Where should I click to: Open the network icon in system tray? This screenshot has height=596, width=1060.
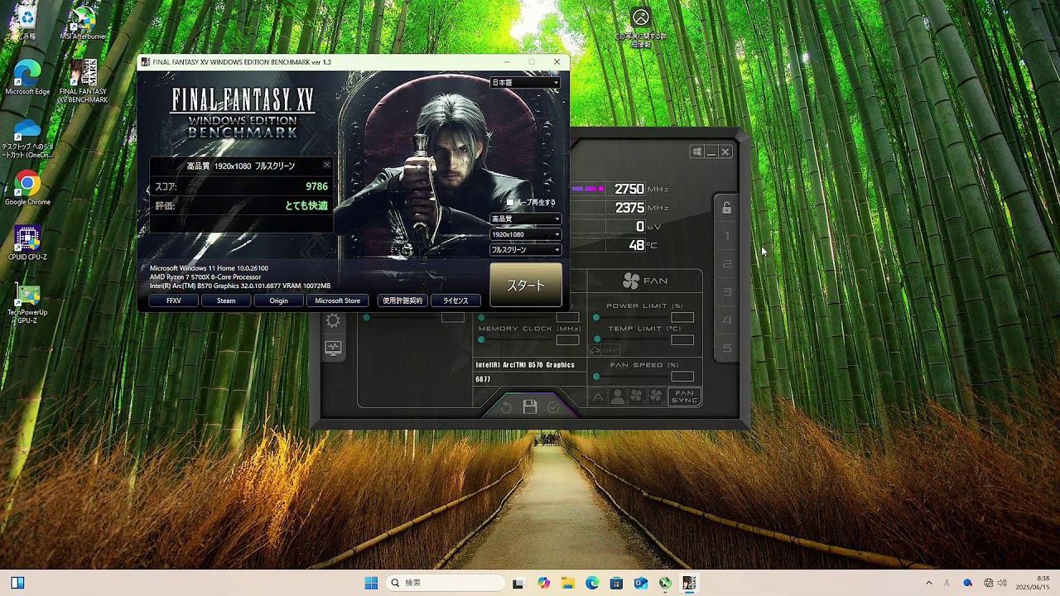coord(989,583)
